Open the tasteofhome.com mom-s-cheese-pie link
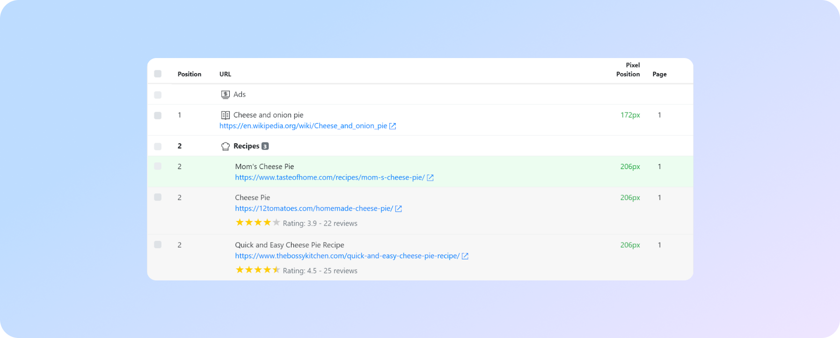 coord(329,177)
